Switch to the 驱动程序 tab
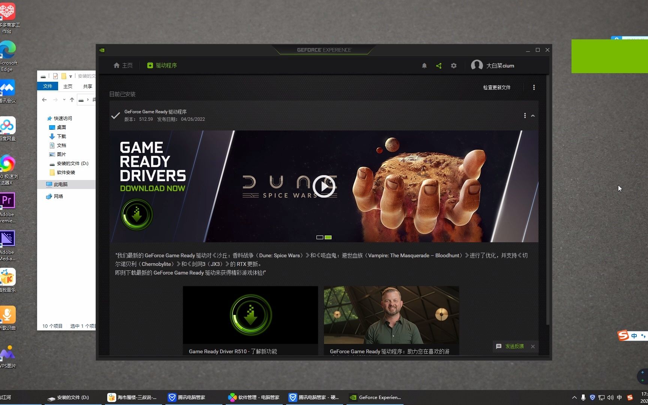648x405 pixels. click(x=162, y=65)
